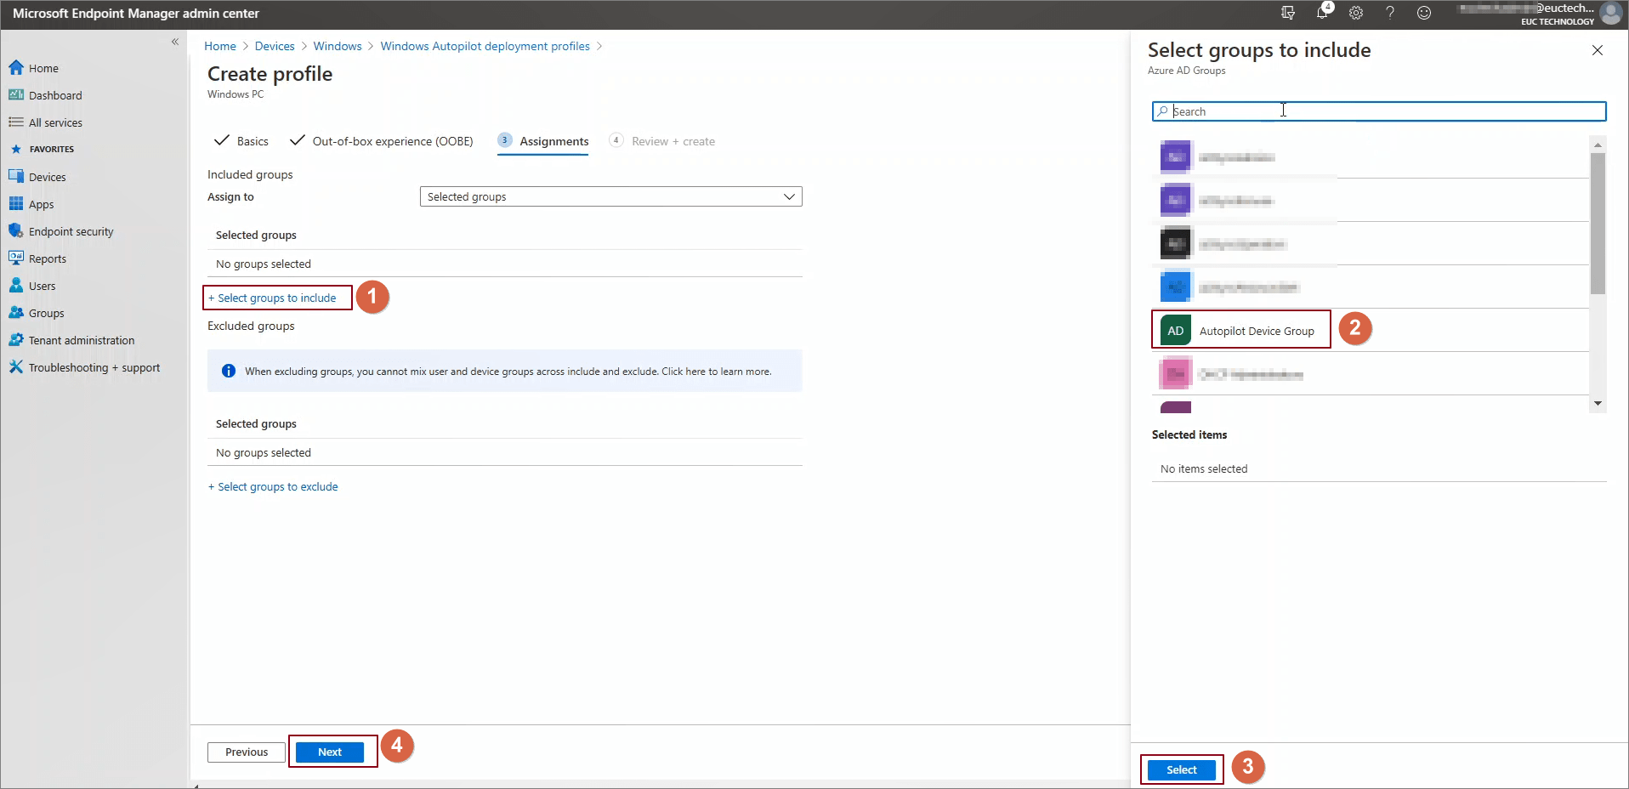This screenshot has height=789, width=1629.
Task: Click Windows in the breadcrumb
Action: (x=338, y=46)
